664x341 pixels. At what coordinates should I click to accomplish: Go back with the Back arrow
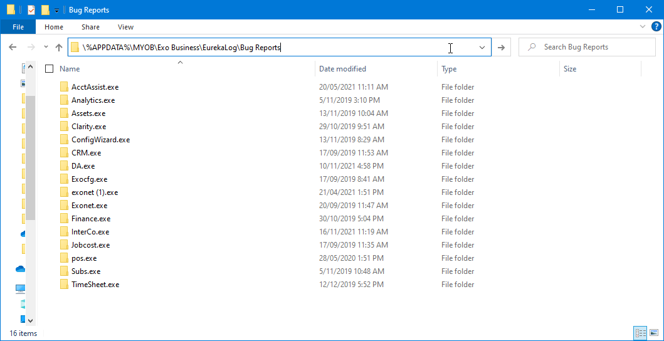coord(13,48)
